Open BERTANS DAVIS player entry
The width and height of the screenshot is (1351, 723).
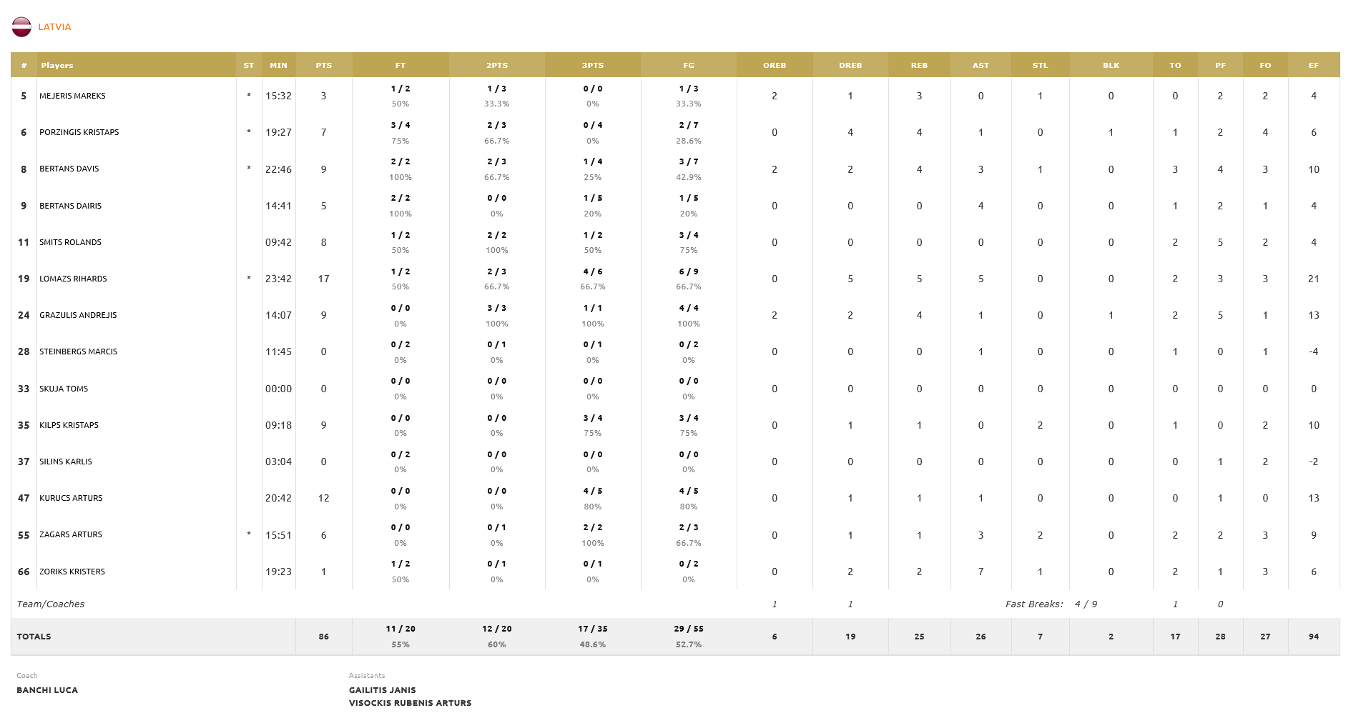pos(69,169)
